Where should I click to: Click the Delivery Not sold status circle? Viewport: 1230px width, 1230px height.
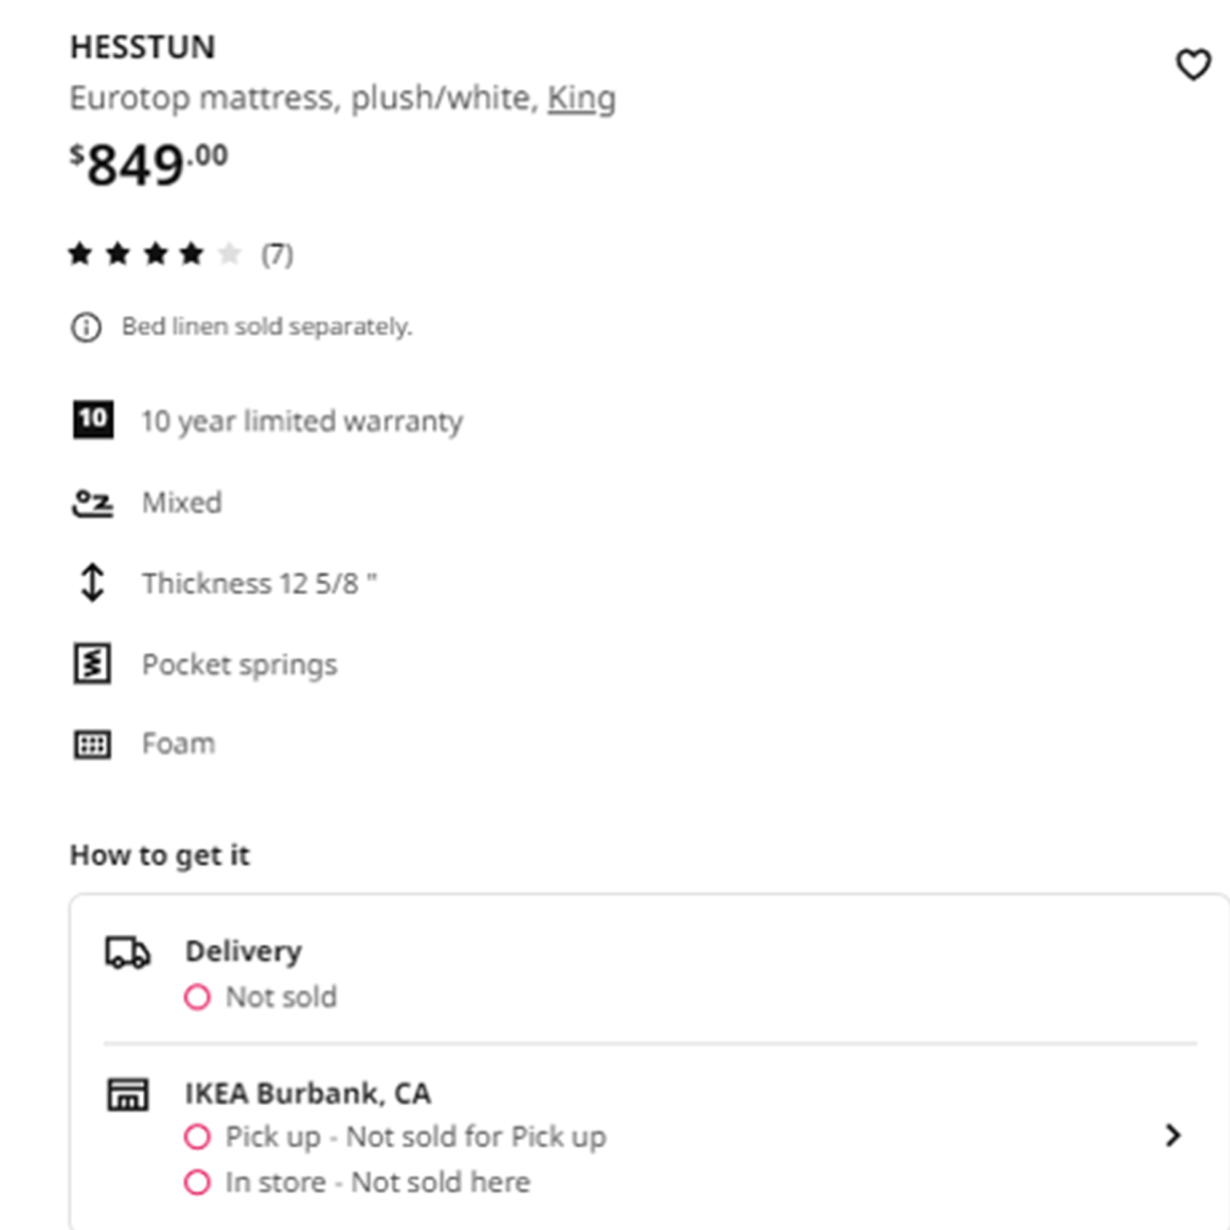197,997
